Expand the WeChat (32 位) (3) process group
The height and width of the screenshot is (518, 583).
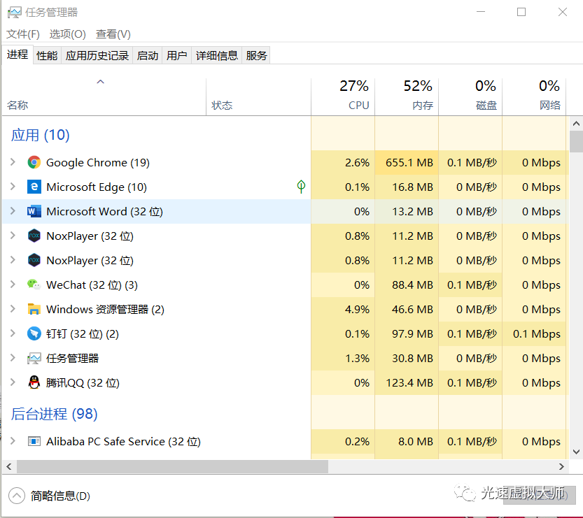pyautogui.click(x=13, y=285)
